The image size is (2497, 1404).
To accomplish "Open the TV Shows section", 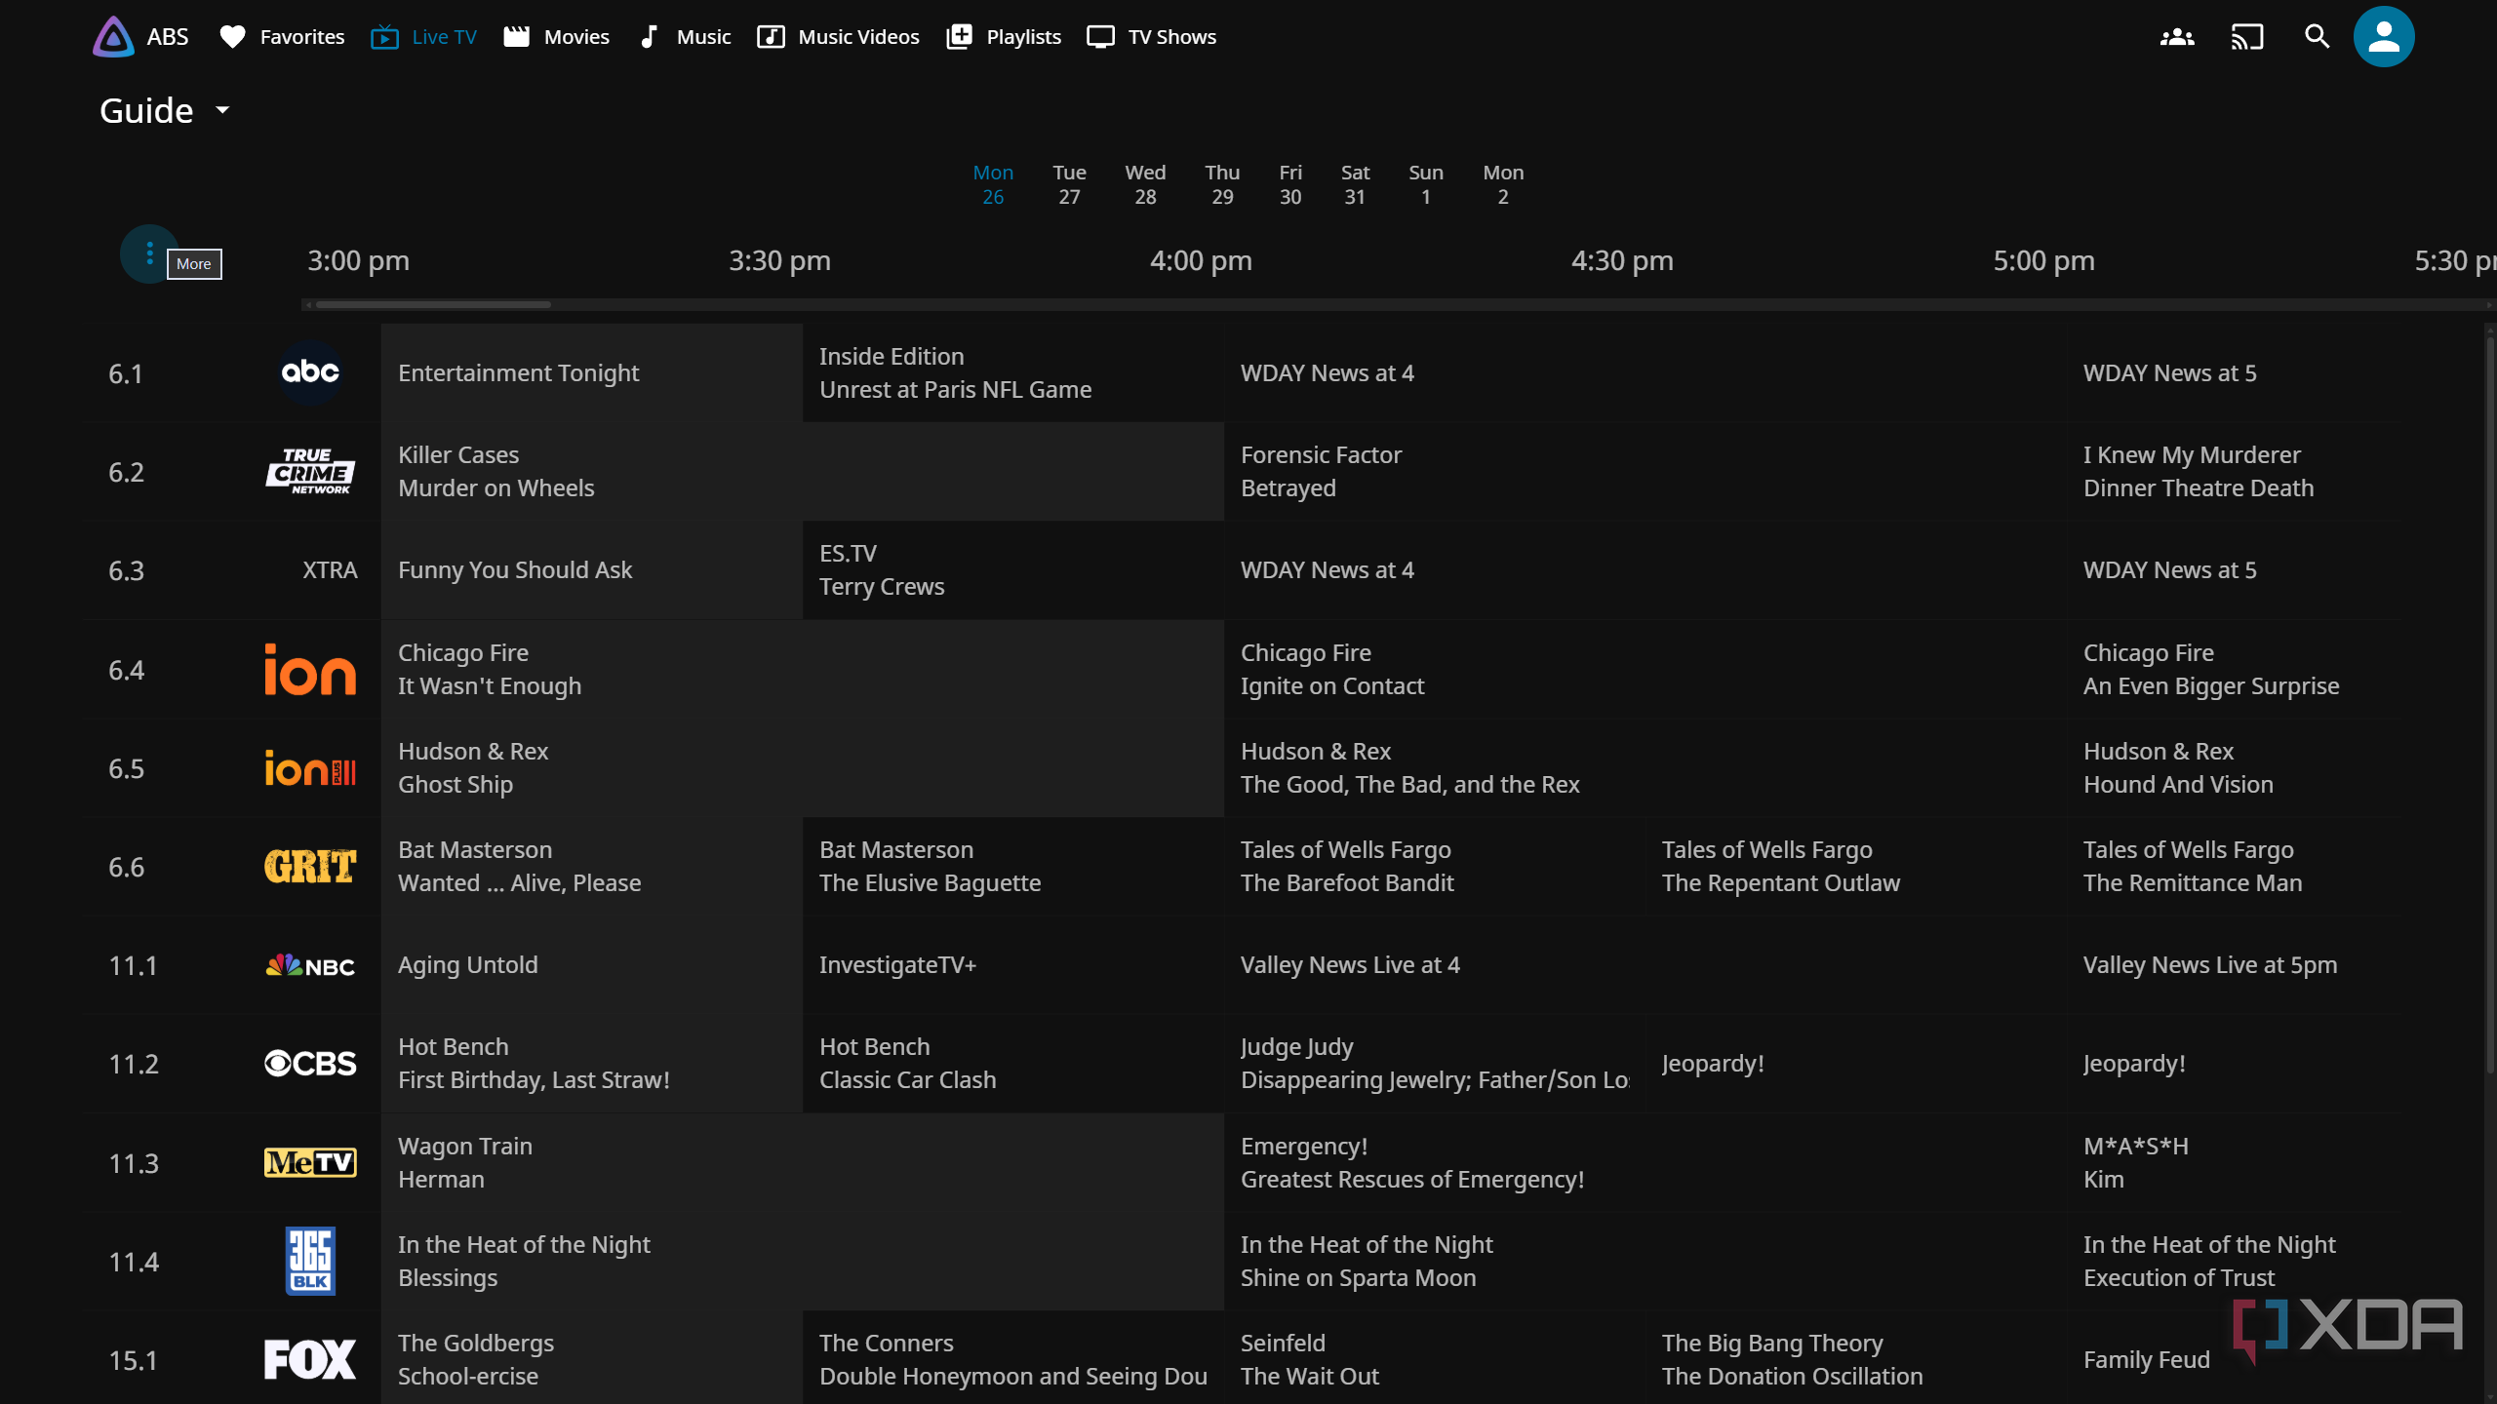I will pyautogui.click(x=1151, y=37).
